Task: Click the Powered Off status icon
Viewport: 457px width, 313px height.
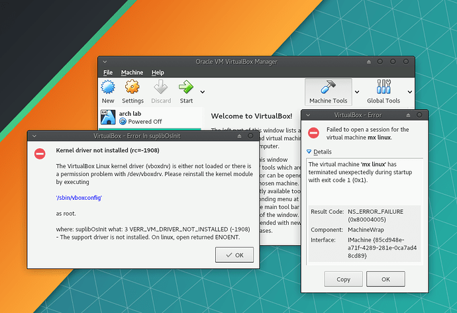Action: click(x=123, y=121)
